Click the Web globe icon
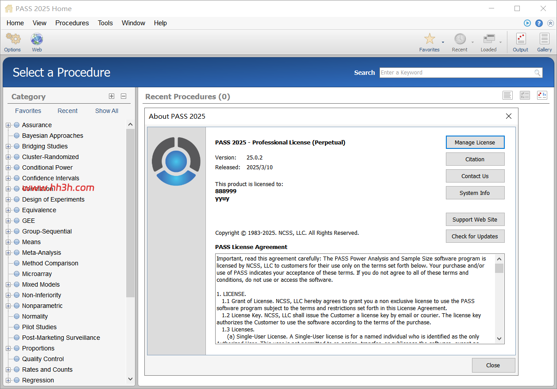 (x=37, y=39)
